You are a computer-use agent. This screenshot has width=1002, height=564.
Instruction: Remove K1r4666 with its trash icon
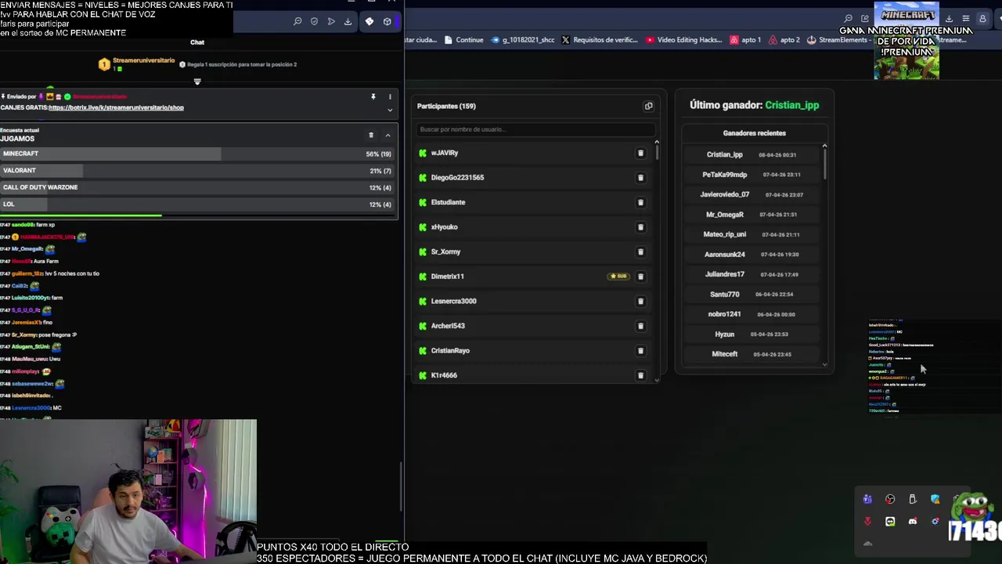(640, 375)
